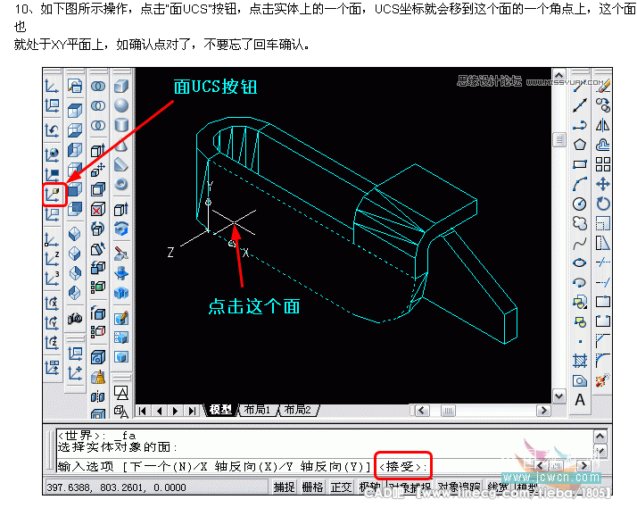This screenshot has height=508, width=637.
Task: Click the Move modify tool
Action: (603, 184)
